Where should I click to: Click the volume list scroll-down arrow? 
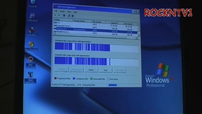click(139, 35)
